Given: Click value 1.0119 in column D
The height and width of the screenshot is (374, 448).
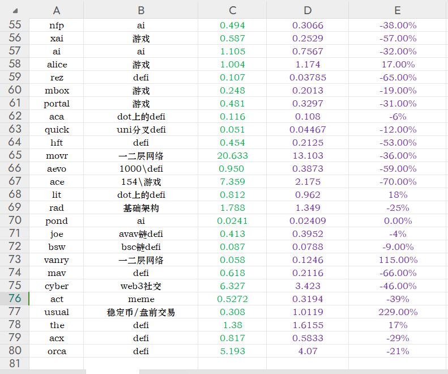Looking at the screenshot, I should click(308, 312).
